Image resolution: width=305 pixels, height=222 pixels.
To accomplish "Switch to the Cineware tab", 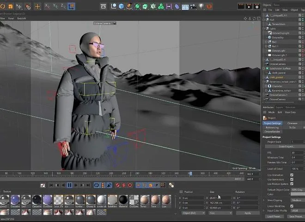I will 292,123.
